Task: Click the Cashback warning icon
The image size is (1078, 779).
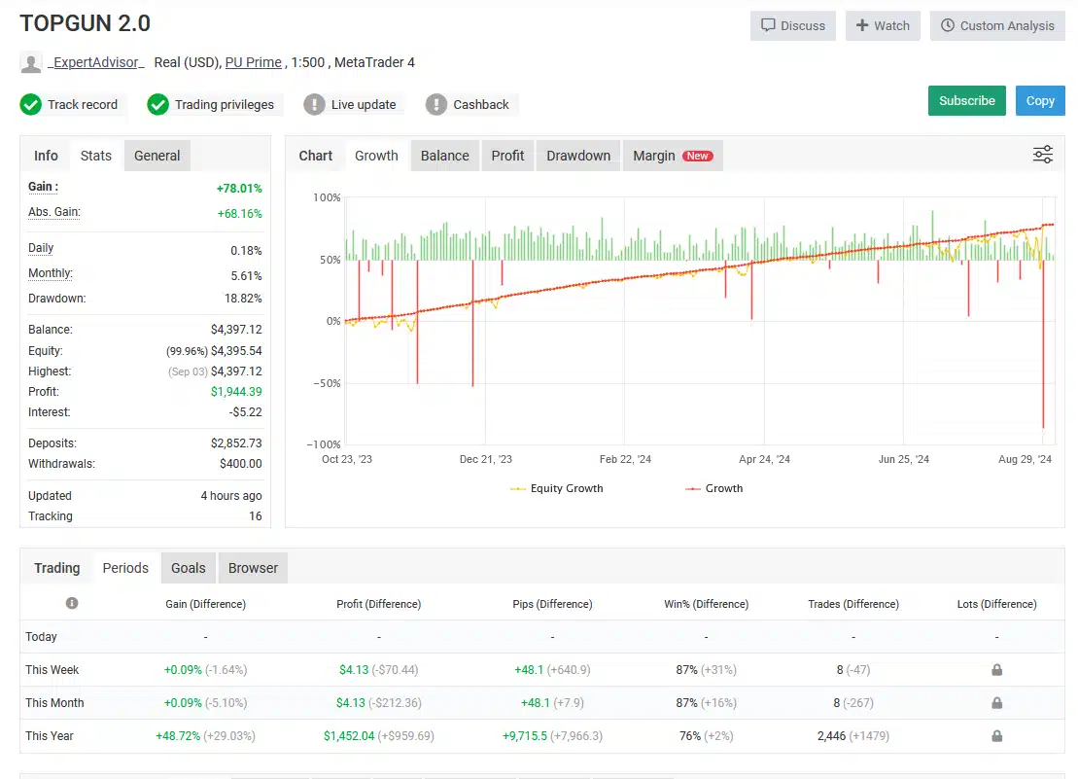Action: pos(435,104)
